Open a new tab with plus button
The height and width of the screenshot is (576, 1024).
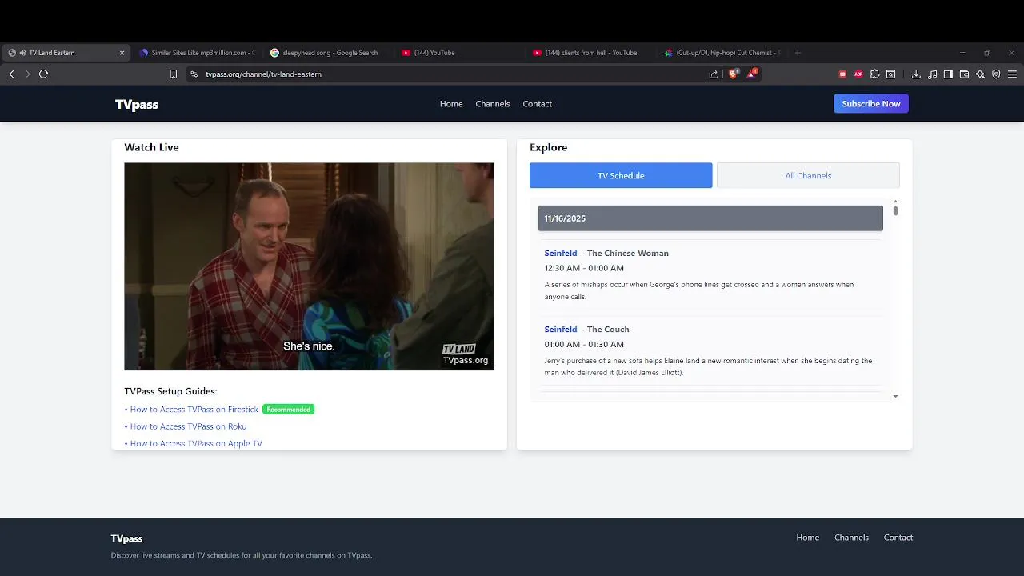coord(797,53)
